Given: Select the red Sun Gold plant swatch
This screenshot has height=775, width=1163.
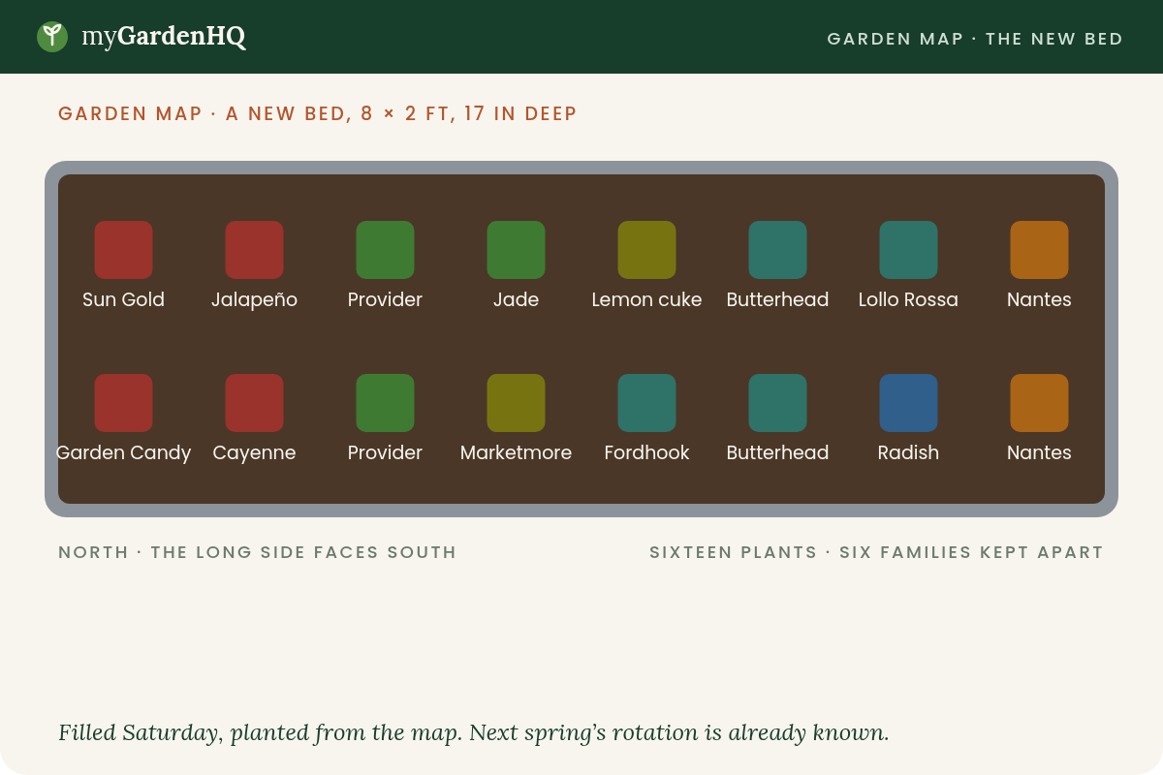Looking at the screenshot, I should click(x=123, y=250).
